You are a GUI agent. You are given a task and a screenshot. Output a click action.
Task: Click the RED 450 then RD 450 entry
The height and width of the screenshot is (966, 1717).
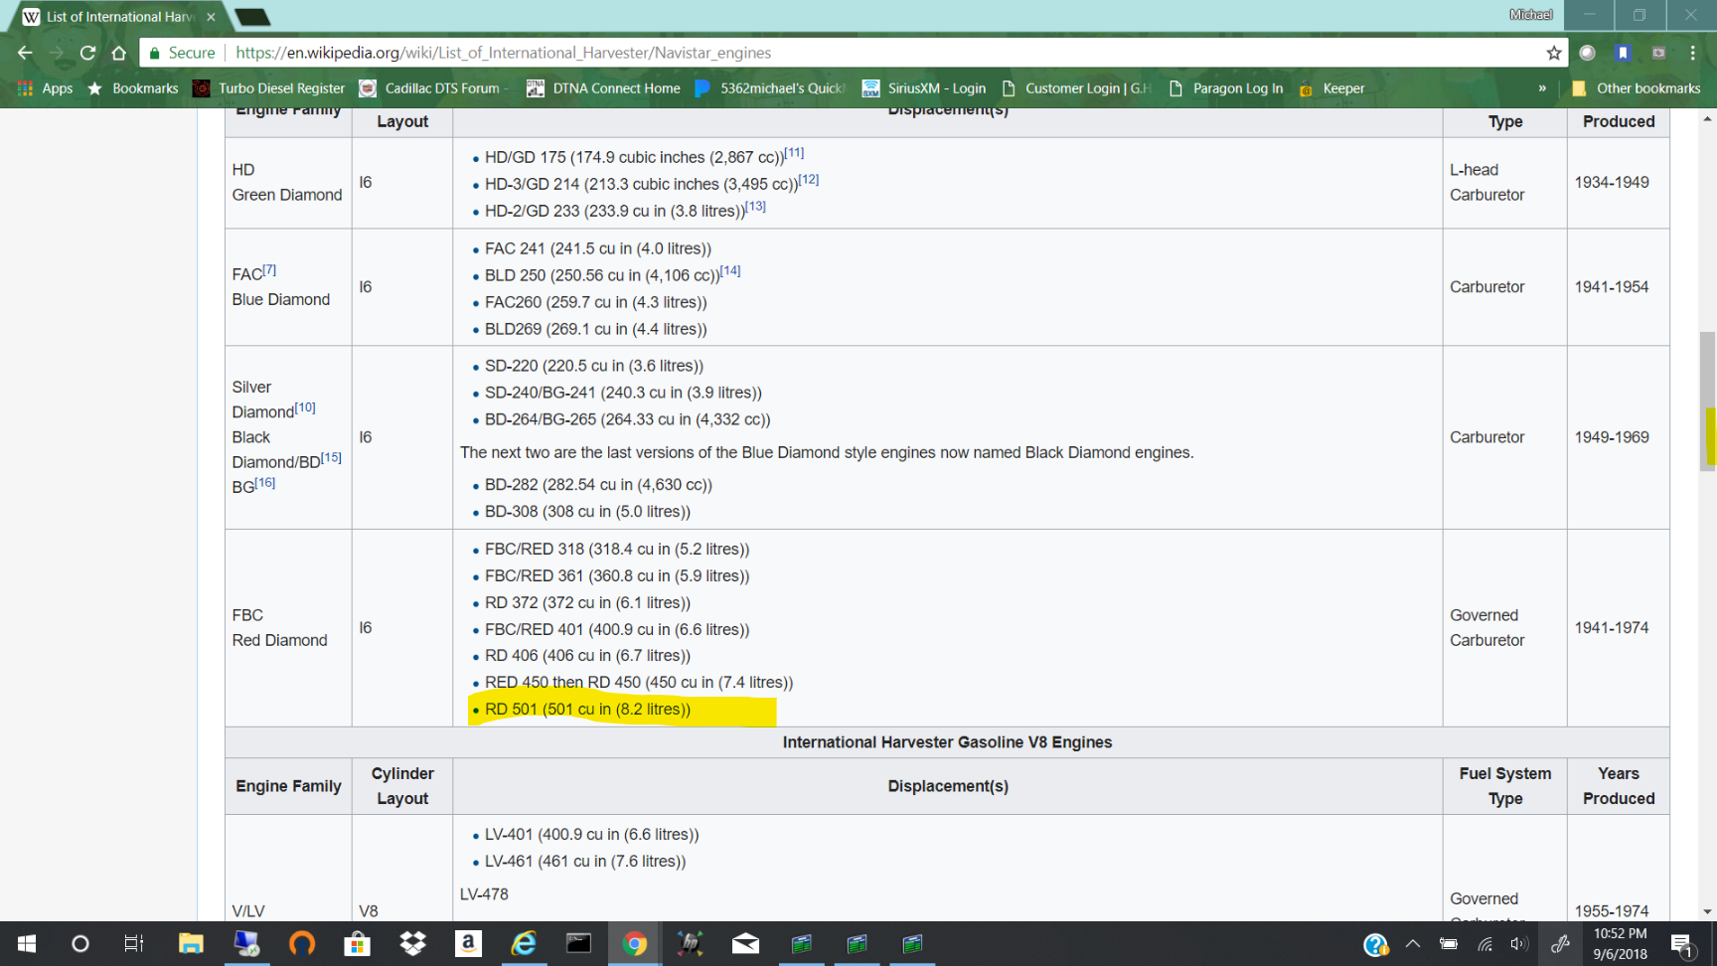[639, 682]
